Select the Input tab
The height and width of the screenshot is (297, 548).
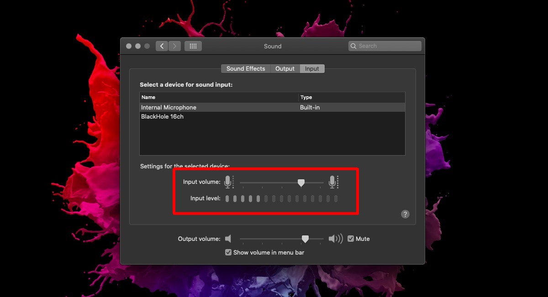312,68
